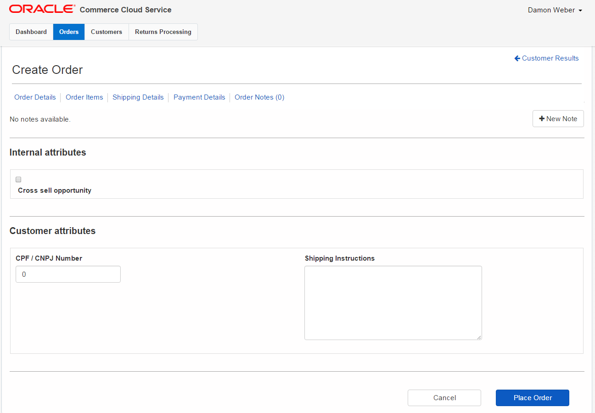Open the Customers tab
Screen dimensions: 595x413
(x=107, y=32)
